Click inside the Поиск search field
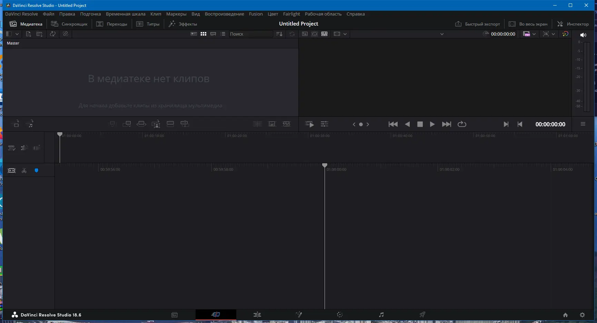The image size is (597, 323). point(251,34)
